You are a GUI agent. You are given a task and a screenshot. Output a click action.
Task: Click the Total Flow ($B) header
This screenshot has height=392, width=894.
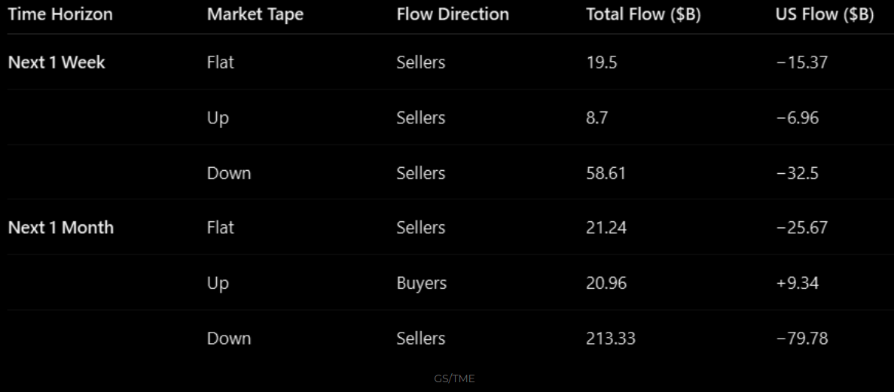643,14
